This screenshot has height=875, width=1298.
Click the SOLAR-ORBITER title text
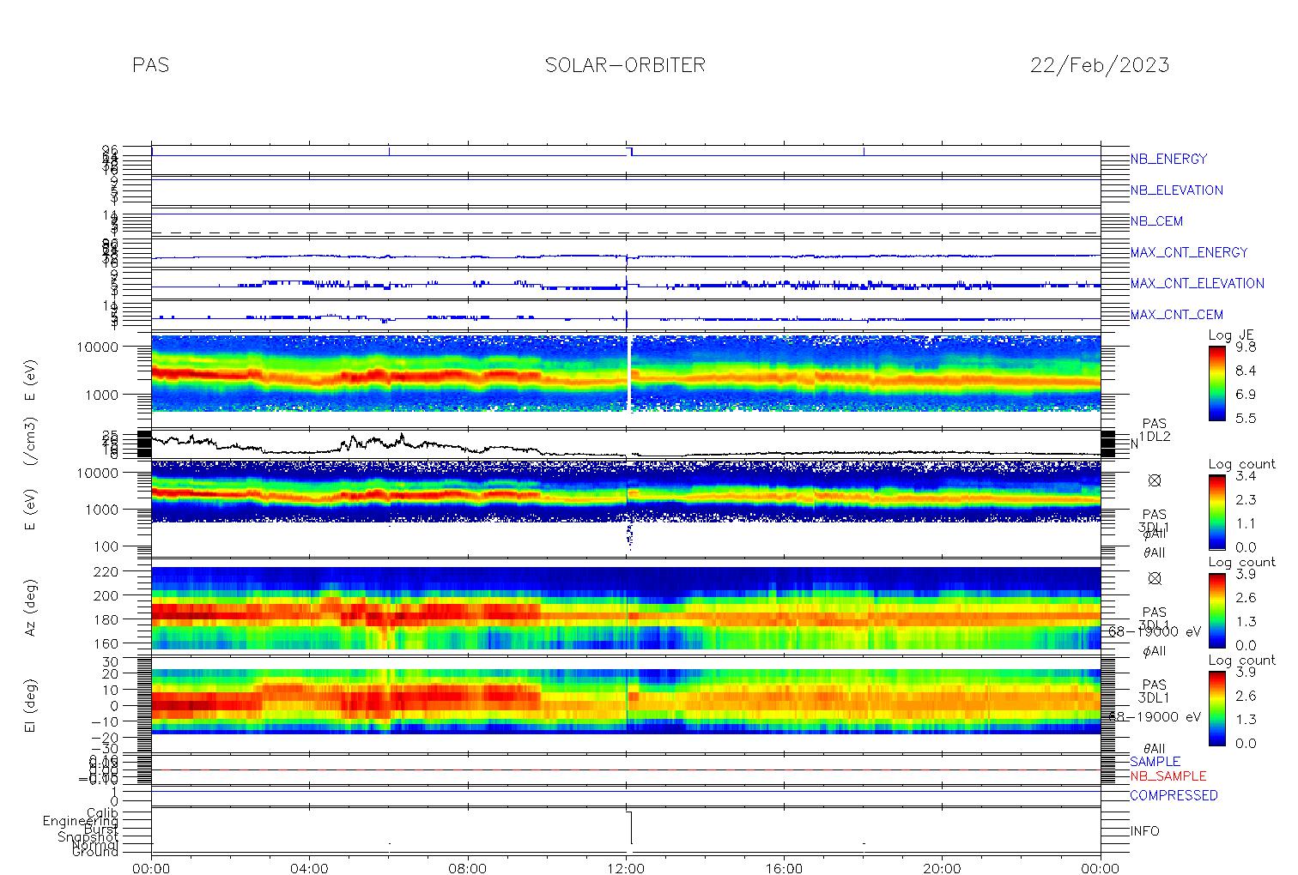point(625,65)
